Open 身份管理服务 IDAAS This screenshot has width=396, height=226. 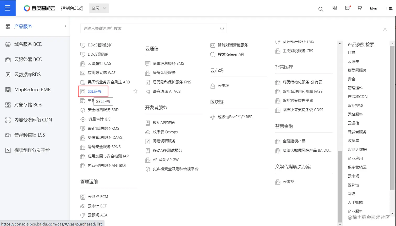click(x=105, y=137)
